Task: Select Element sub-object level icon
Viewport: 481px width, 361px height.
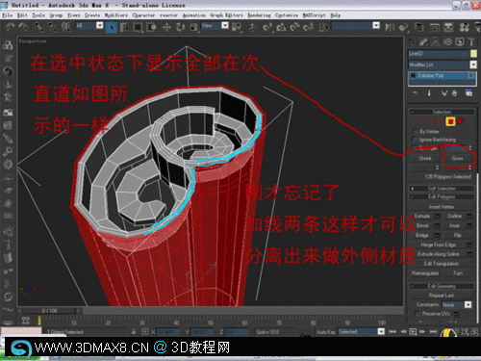Action: pyautogui.click(x=461, y=121)
